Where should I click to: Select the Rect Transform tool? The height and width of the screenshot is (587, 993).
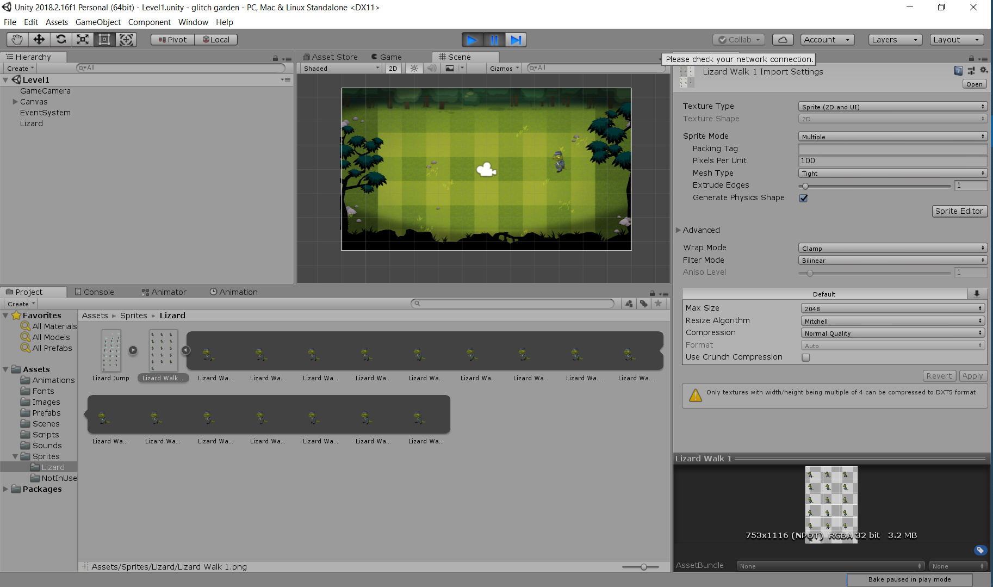pos(104,40)
